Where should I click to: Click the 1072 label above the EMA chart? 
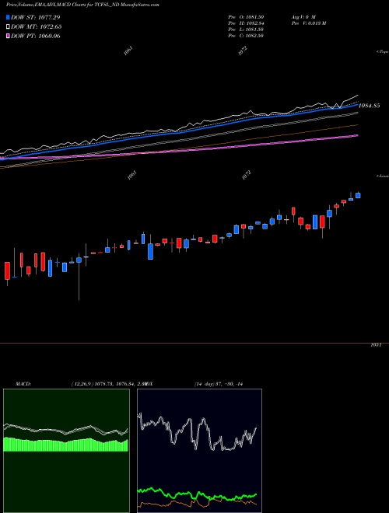coord(242,51)
